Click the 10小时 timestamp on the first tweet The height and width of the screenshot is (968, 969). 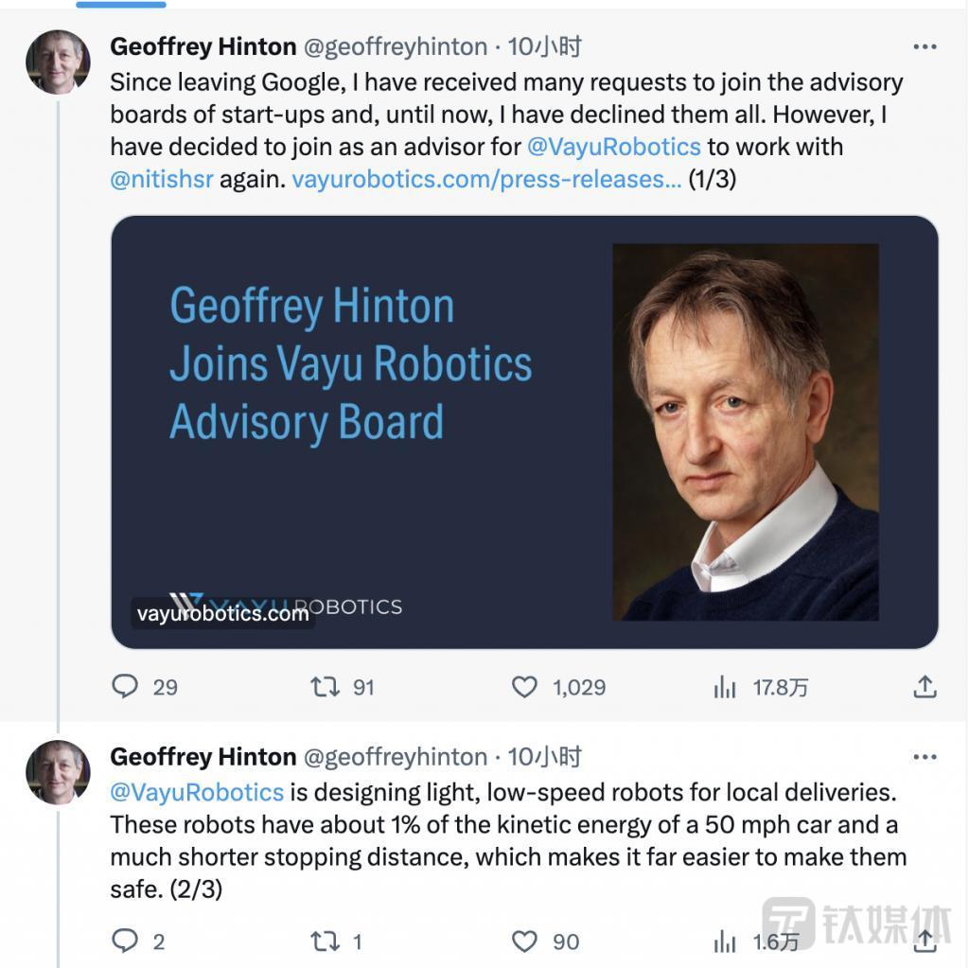pos(550,45)
